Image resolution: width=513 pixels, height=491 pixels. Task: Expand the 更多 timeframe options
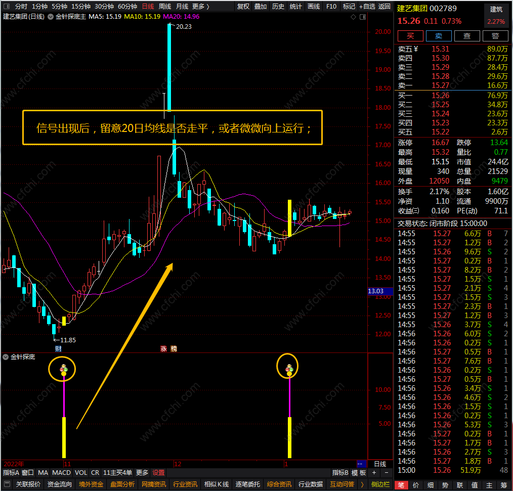coord(200,6)
